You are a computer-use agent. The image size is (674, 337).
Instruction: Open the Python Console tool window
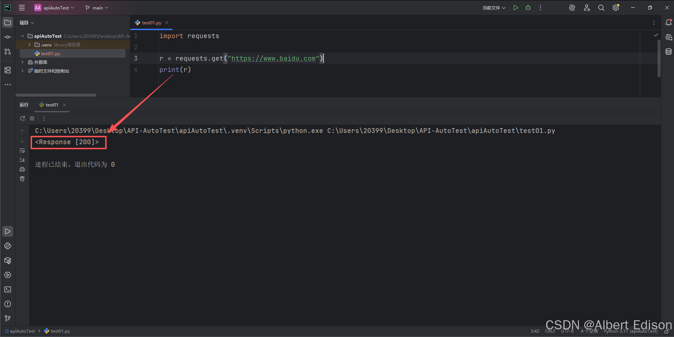click(x=8, y=246)
